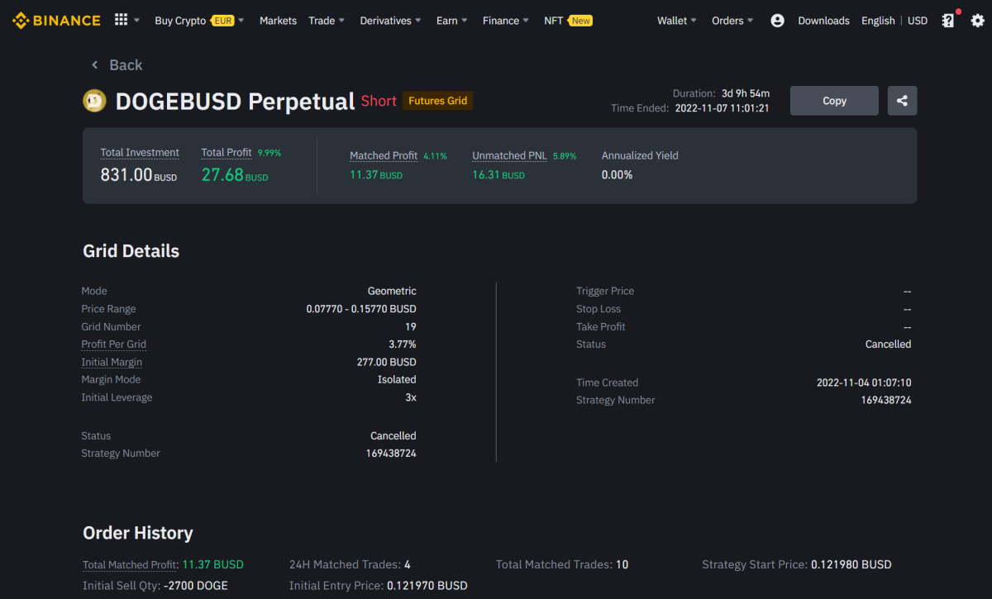Click the 24H Matched Trades value 4
The width and height of the screenshot is (992, 599).
(x=408, y=565)
